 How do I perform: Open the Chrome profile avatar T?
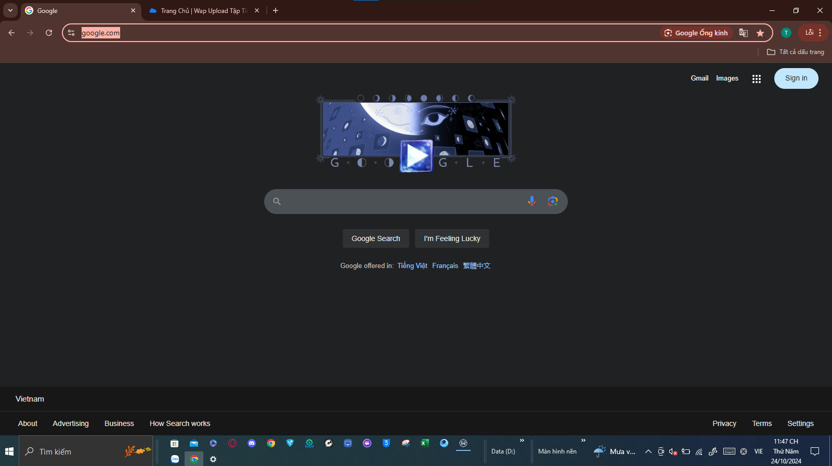point(786,33)
